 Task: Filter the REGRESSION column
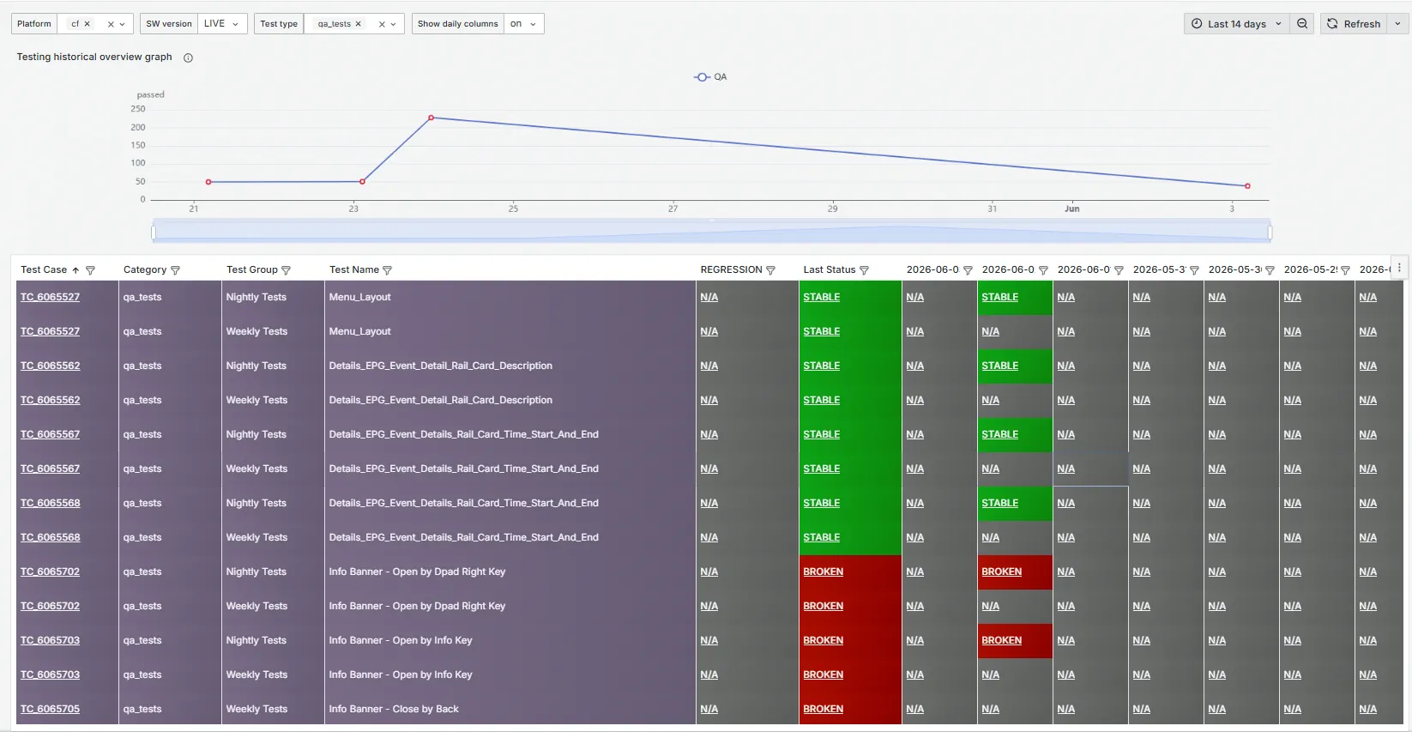click(x=770, y=270)
